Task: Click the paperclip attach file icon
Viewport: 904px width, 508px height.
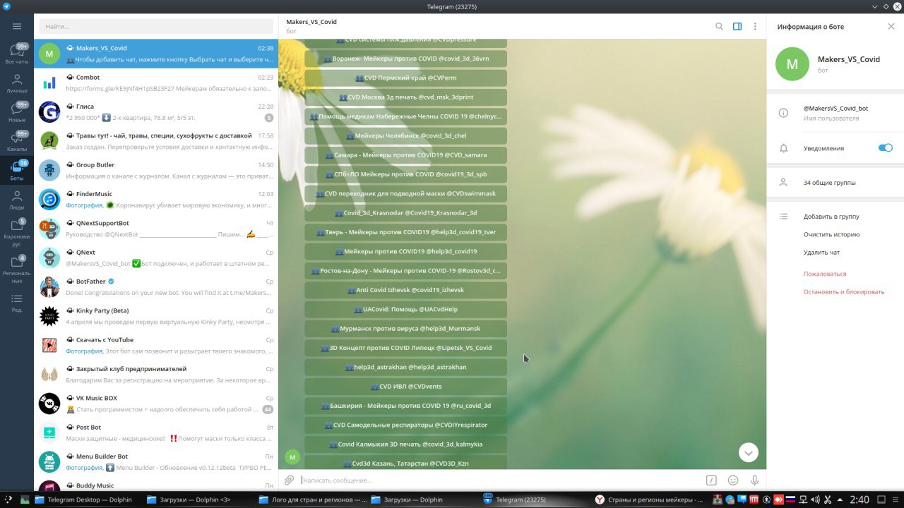Action: click(x=289, y=480)
